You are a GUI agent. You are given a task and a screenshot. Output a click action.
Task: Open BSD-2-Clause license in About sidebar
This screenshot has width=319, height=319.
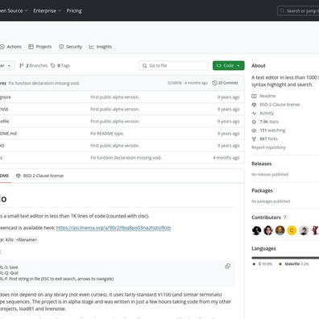click(x=280, y=105)
